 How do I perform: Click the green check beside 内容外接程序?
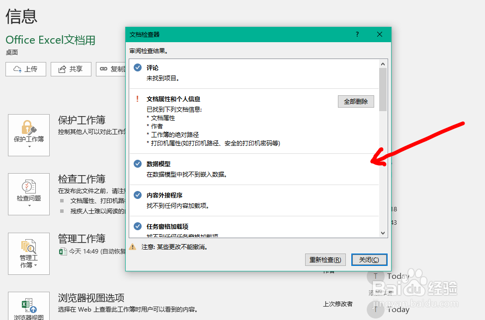point(137,193)
